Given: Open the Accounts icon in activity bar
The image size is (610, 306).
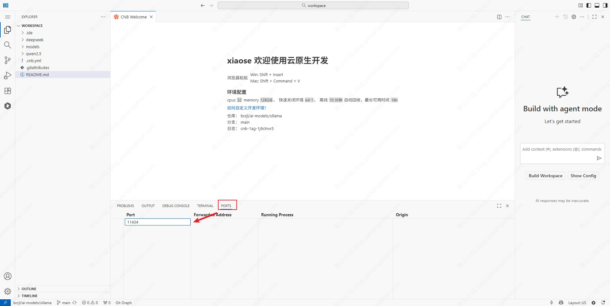Looking at the screenshot, I should [x=7, y=276].
